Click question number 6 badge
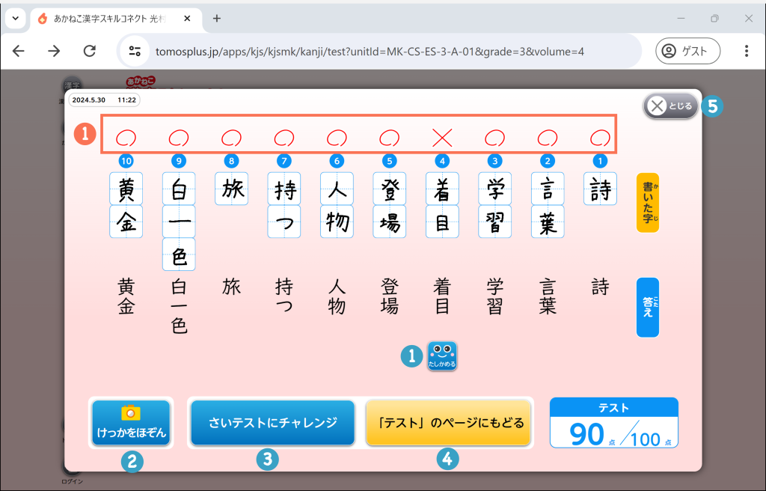Screen dimensions: 766x491 337,160
